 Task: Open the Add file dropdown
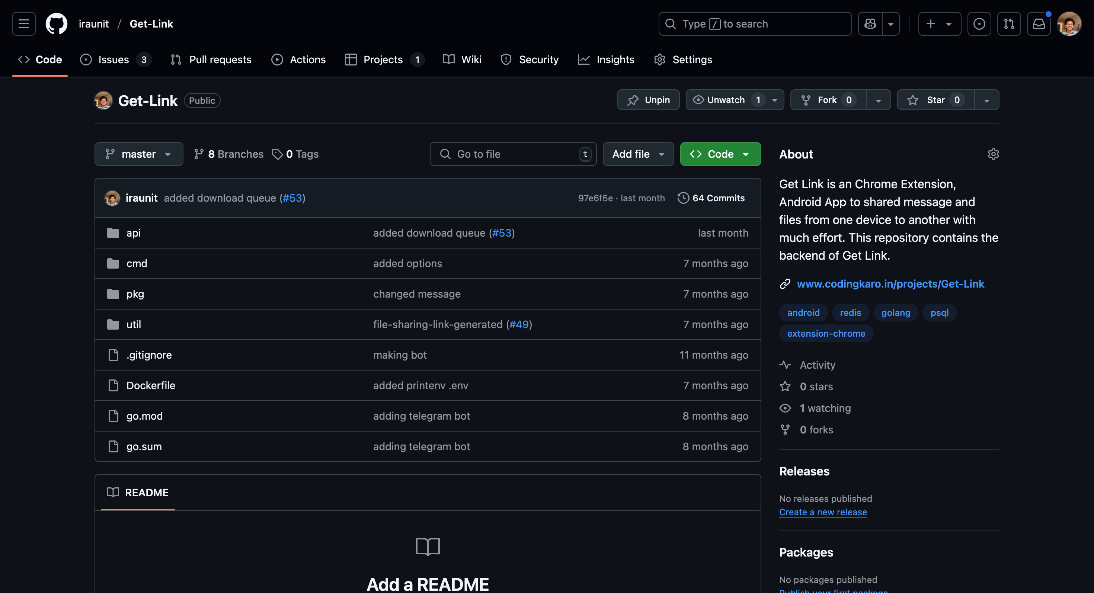coord(638,154)
